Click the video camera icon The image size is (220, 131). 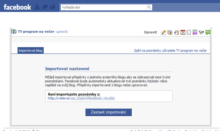pyautogui.click(x=201, y=33)
